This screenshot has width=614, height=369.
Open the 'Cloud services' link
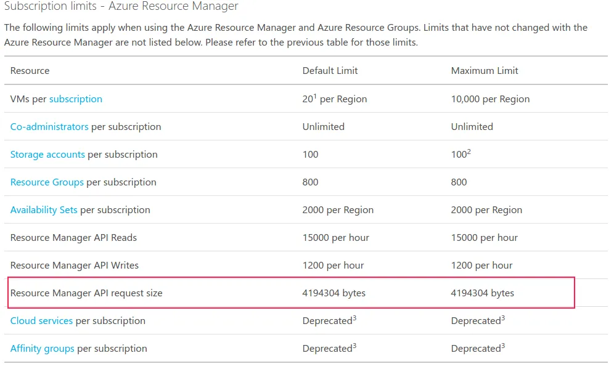[x=41, y=321]
